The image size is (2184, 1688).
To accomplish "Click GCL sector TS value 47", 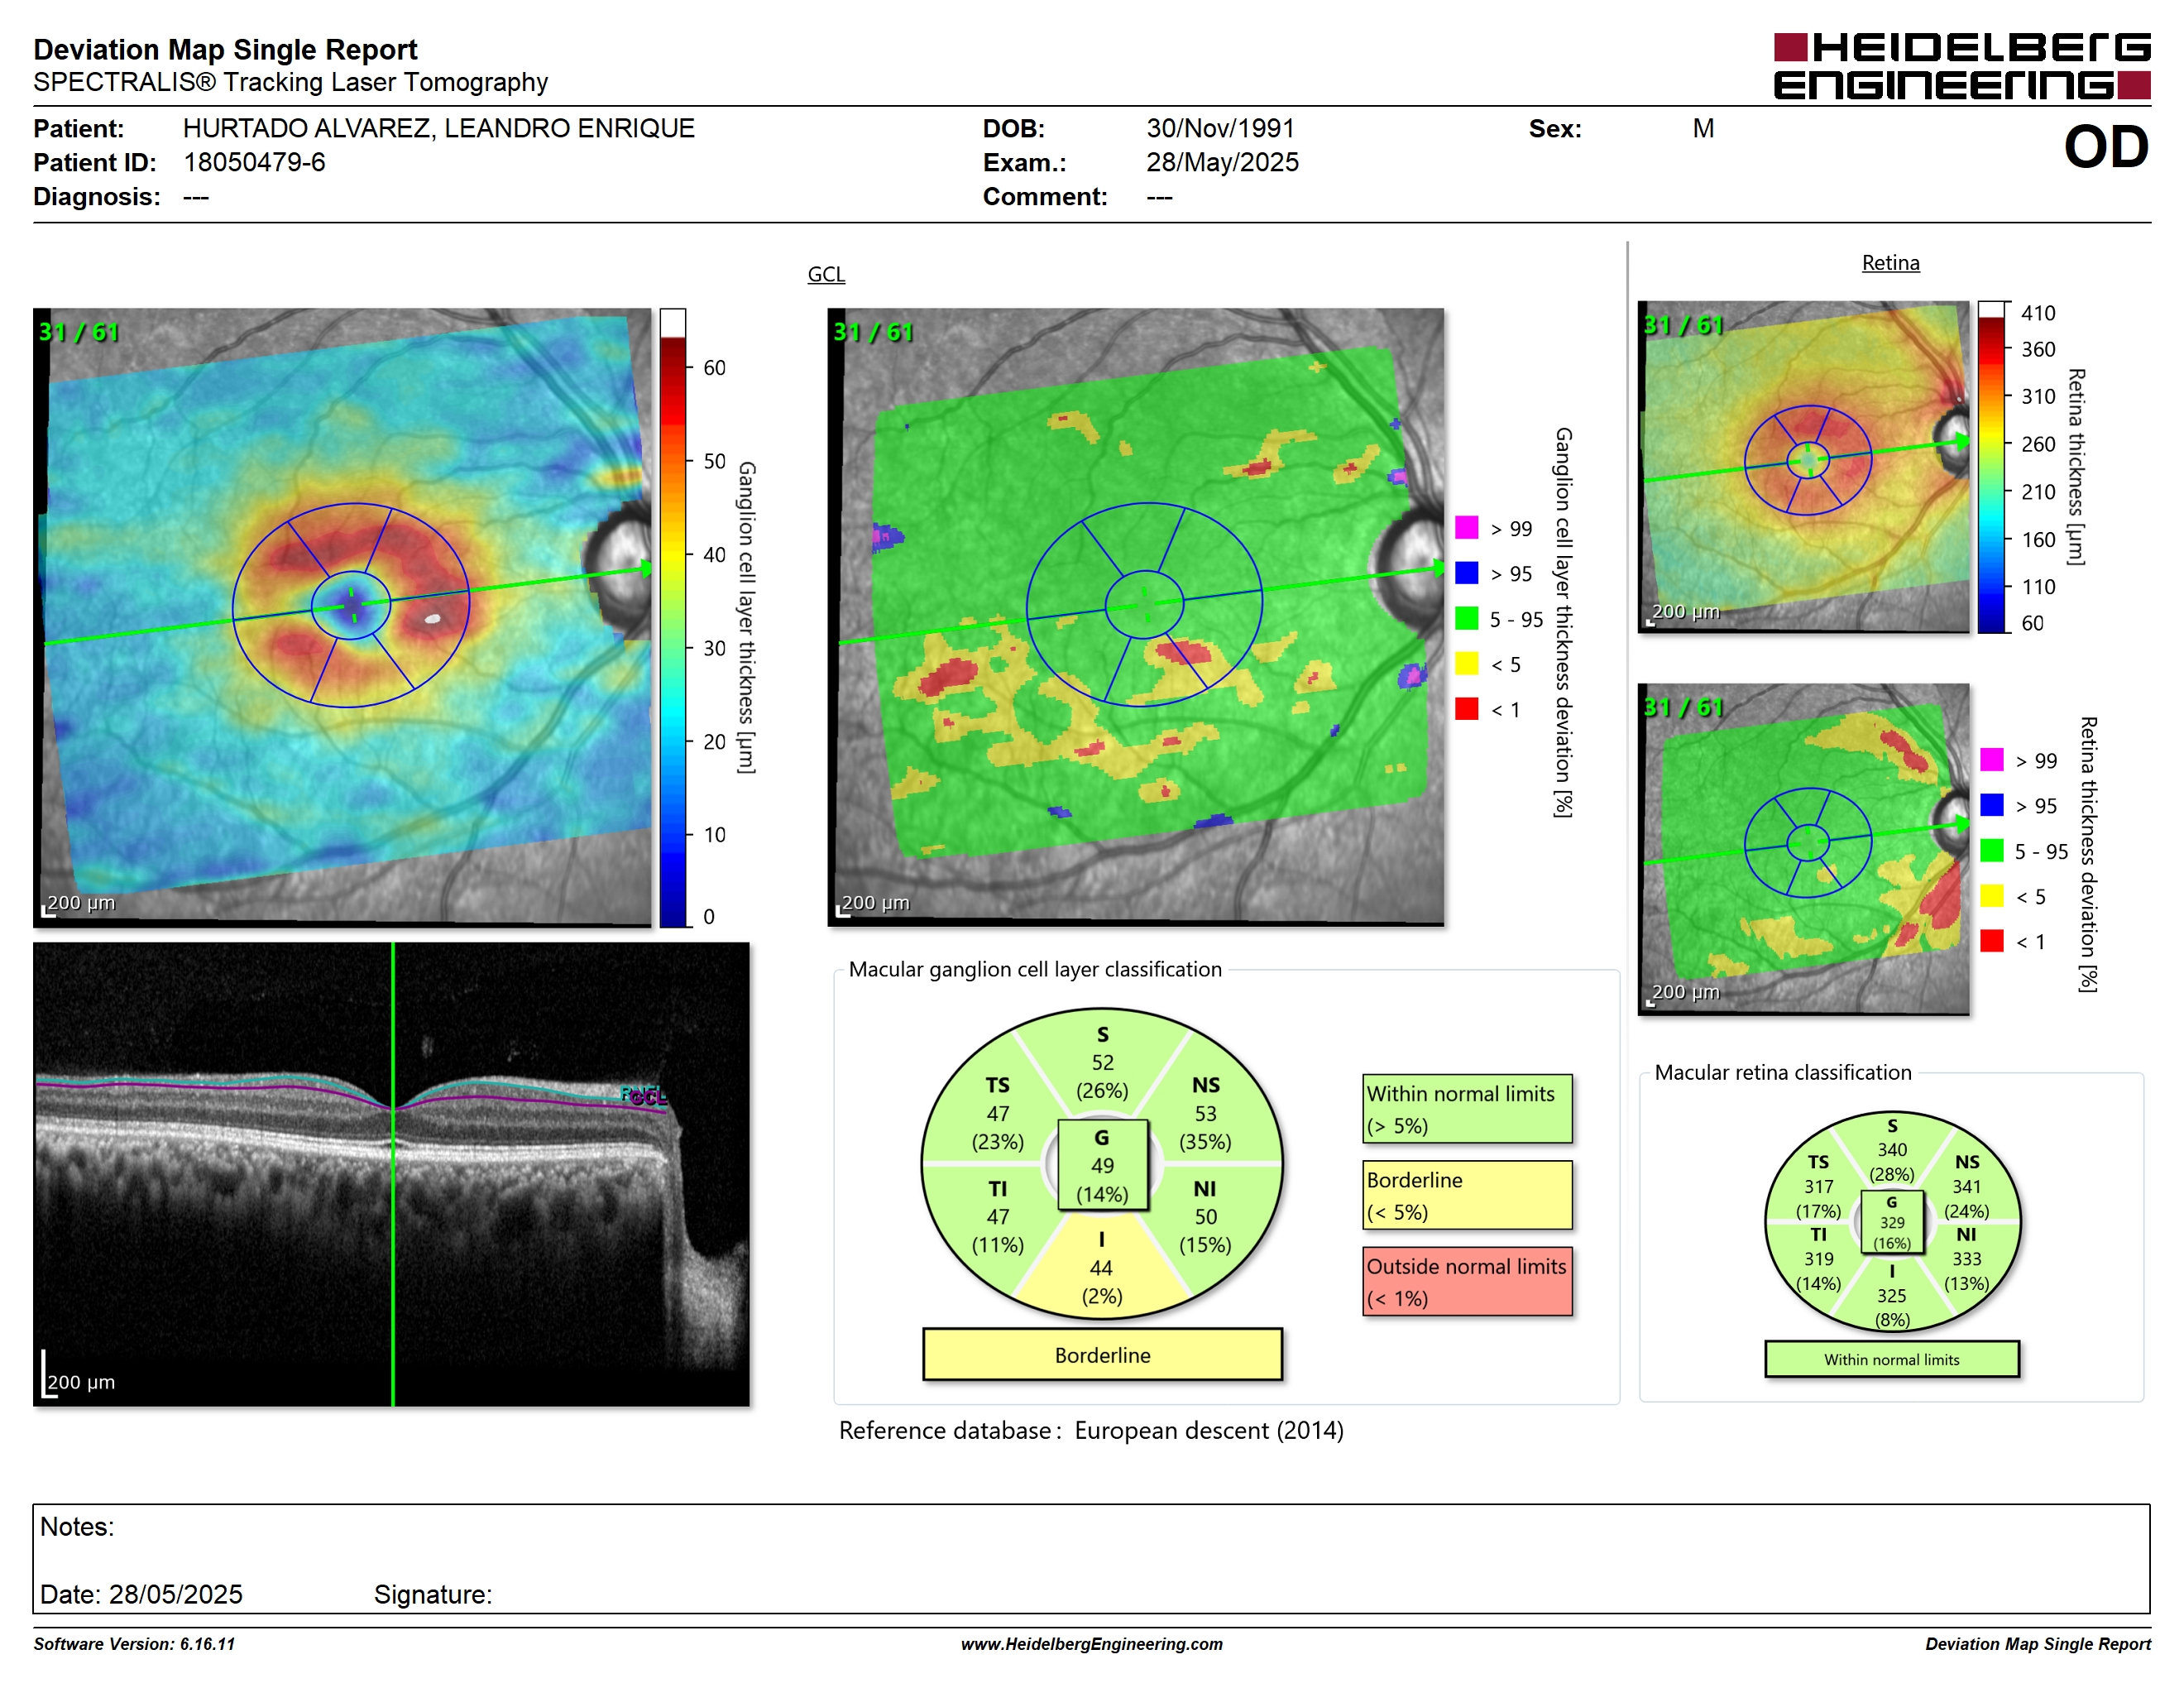I will tap(998, 1114).
